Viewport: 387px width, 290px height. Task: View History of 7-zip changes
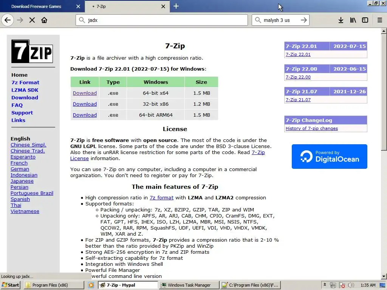tap(311, 128)
